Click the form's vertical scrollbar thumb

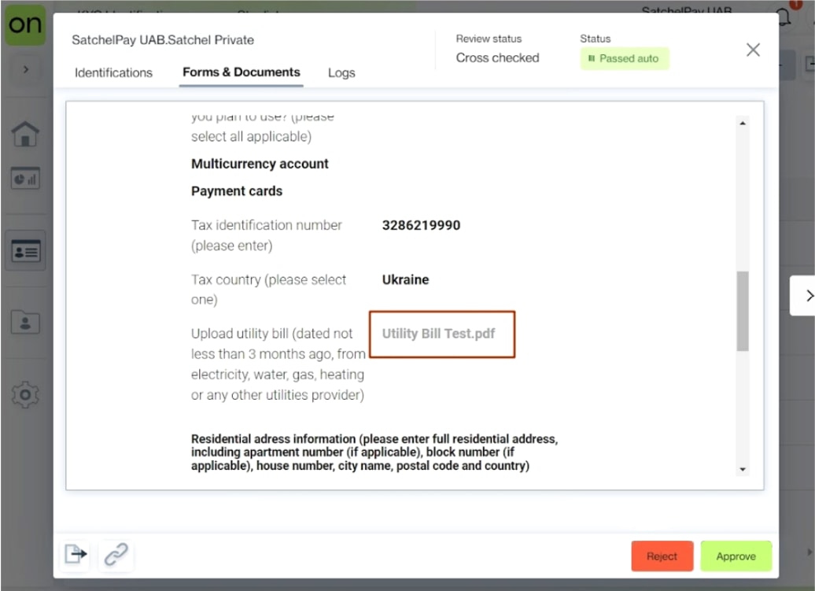(742, 311)
